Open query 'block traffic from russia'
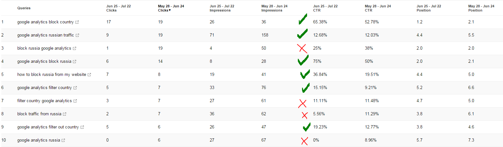 point(39,114)
